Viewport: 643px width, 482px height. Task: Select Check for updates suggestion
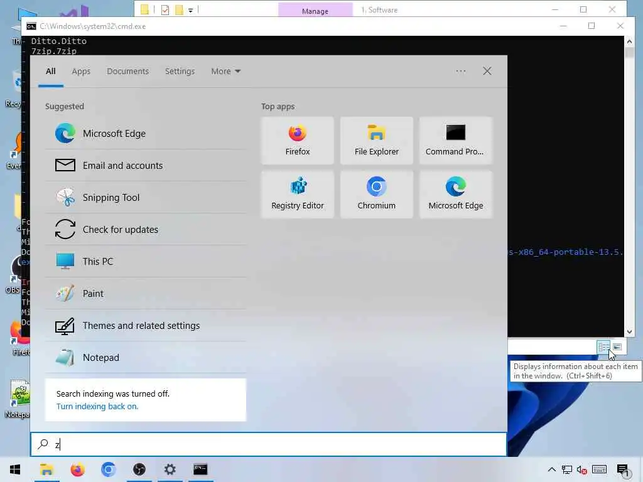pos(146,230)
